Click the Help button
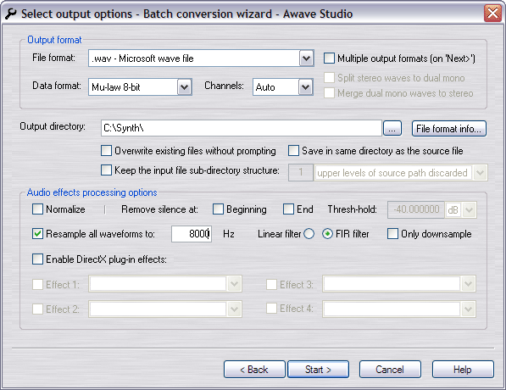Screen dimensions: 506x390 click(x=463, y=370)
